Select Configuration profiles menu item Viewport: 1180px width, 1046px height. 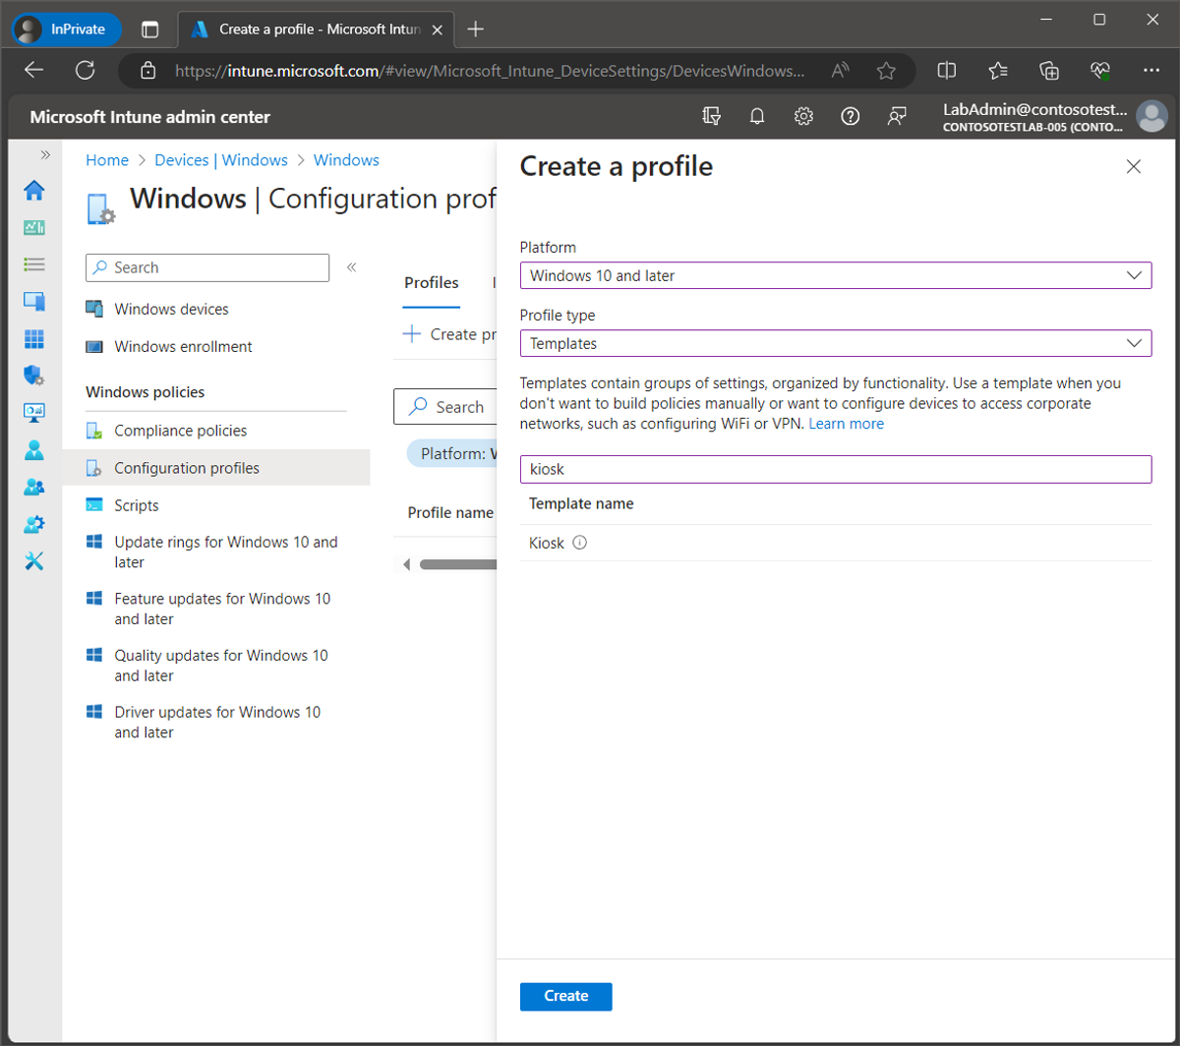tap(216, 468)
